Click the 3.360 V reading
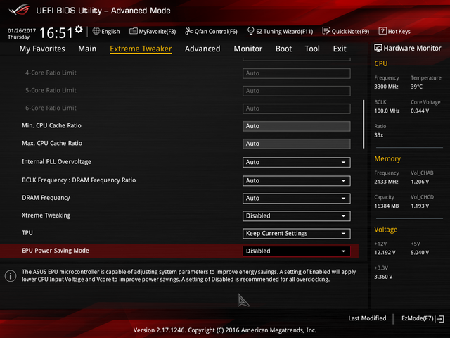 383,277
